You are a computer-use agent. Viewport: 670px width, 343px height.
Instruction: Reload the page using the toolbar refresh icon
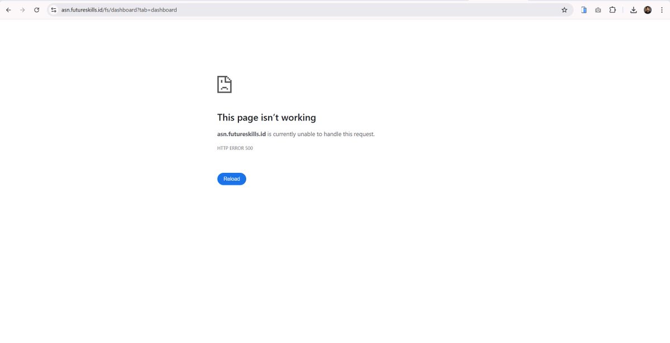37,10
